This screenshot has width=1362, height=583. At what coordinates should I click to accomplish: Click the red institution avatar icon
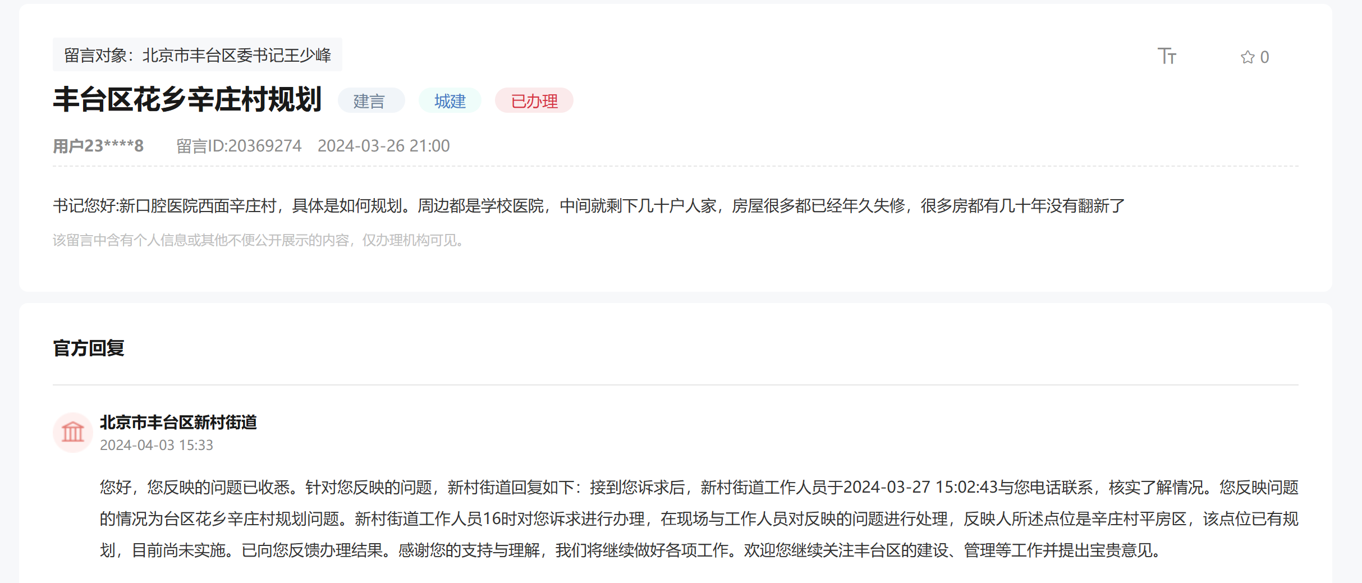[x=72, y=432]
